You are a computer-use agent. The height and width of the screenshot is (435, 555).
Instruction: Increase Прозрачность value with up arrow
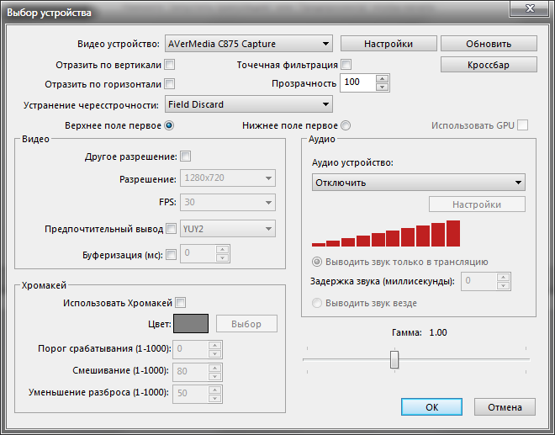(383, 78)
